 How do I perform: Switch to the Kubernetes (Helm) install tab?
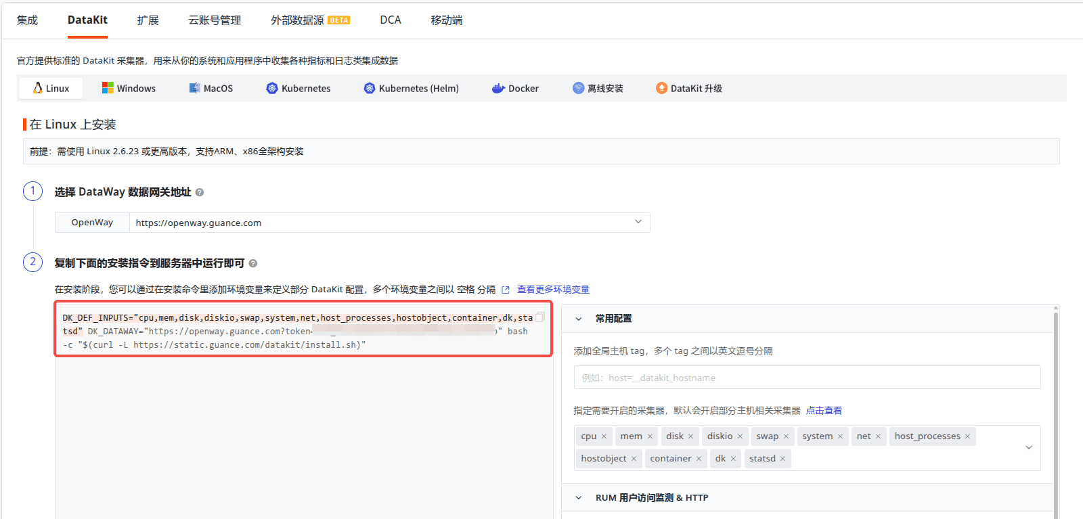pyautogui.click(x=412, y=89)
